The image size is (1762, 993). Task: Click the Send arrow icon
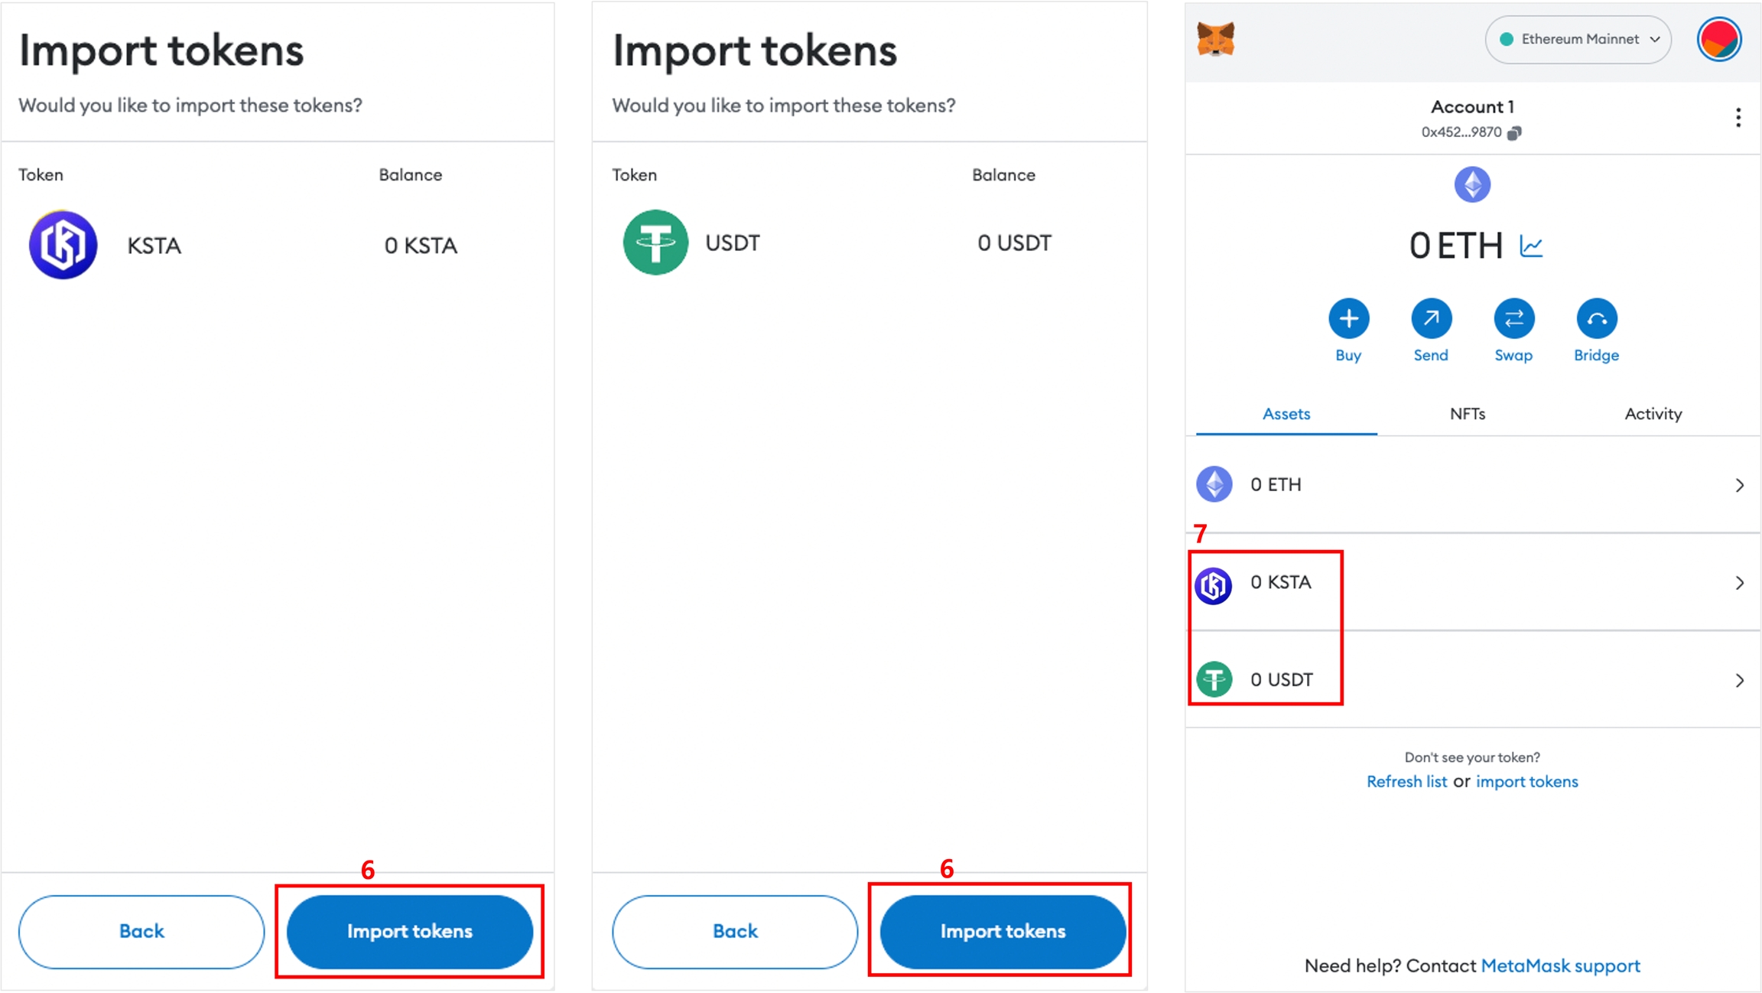point(1431,318)
